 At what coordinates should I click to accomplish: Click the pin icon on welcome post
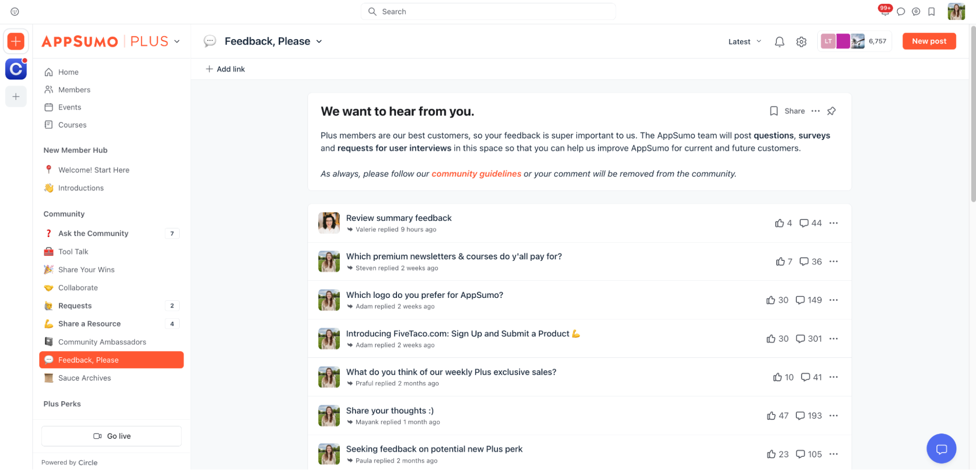831,111
